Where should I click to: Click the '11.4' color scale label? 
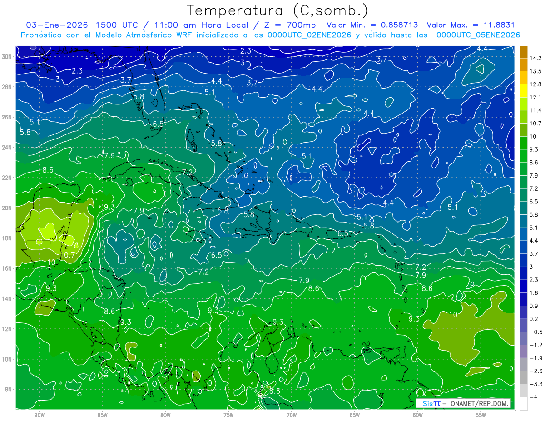coord(536,110)
